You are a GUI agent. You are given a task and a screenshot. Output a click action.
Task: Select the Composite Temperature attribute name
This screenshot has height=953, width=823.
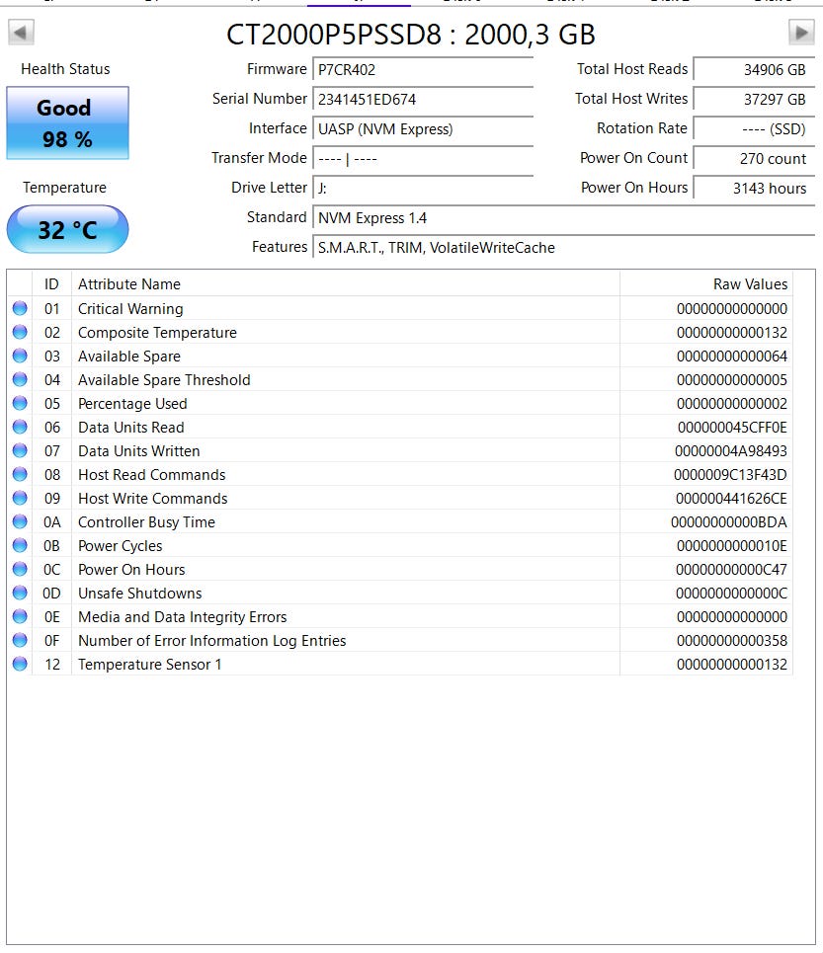(157, 333)
